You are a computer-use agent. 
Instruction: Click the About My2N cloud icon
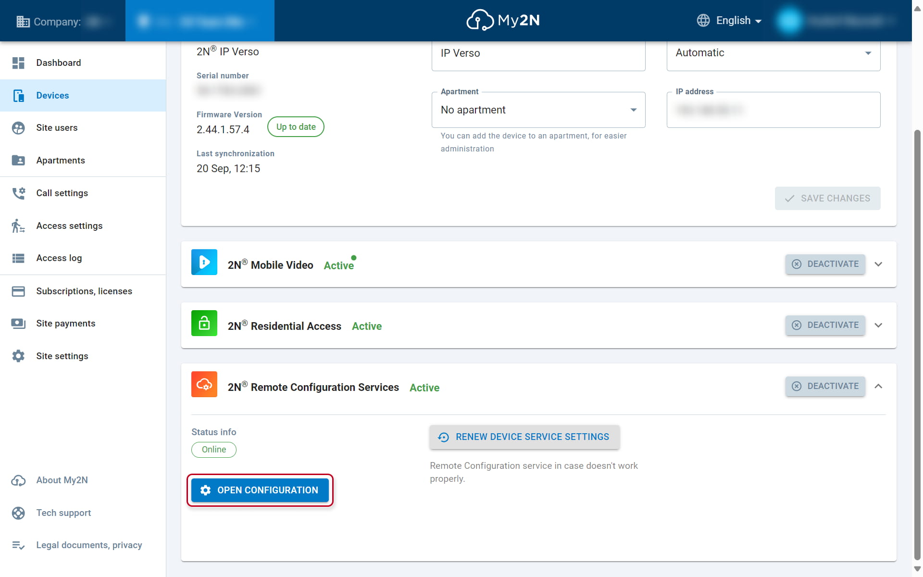(x=18, y=480)
